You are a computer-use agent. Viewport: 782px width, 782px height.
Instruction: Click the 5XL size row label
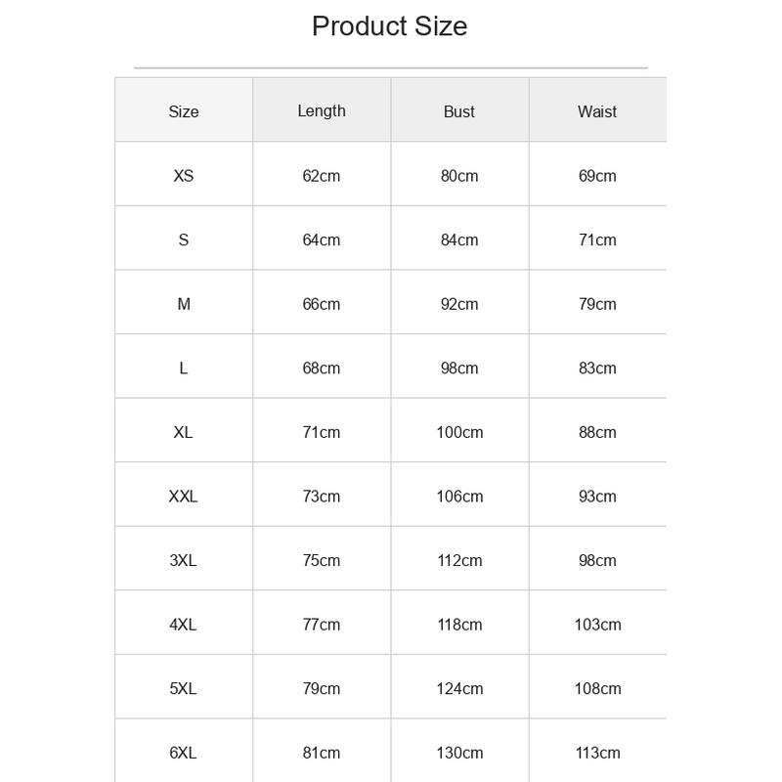tap(183, 688)
